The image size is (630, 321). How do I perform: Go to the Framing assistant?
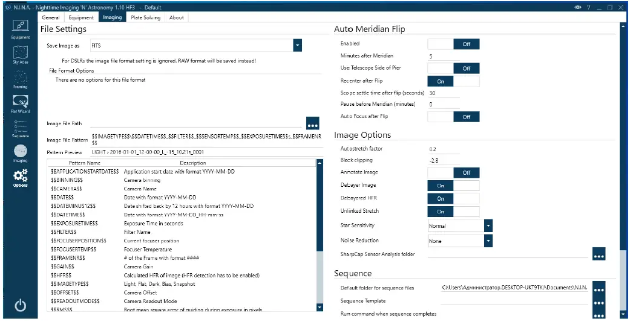click(20, 79)
